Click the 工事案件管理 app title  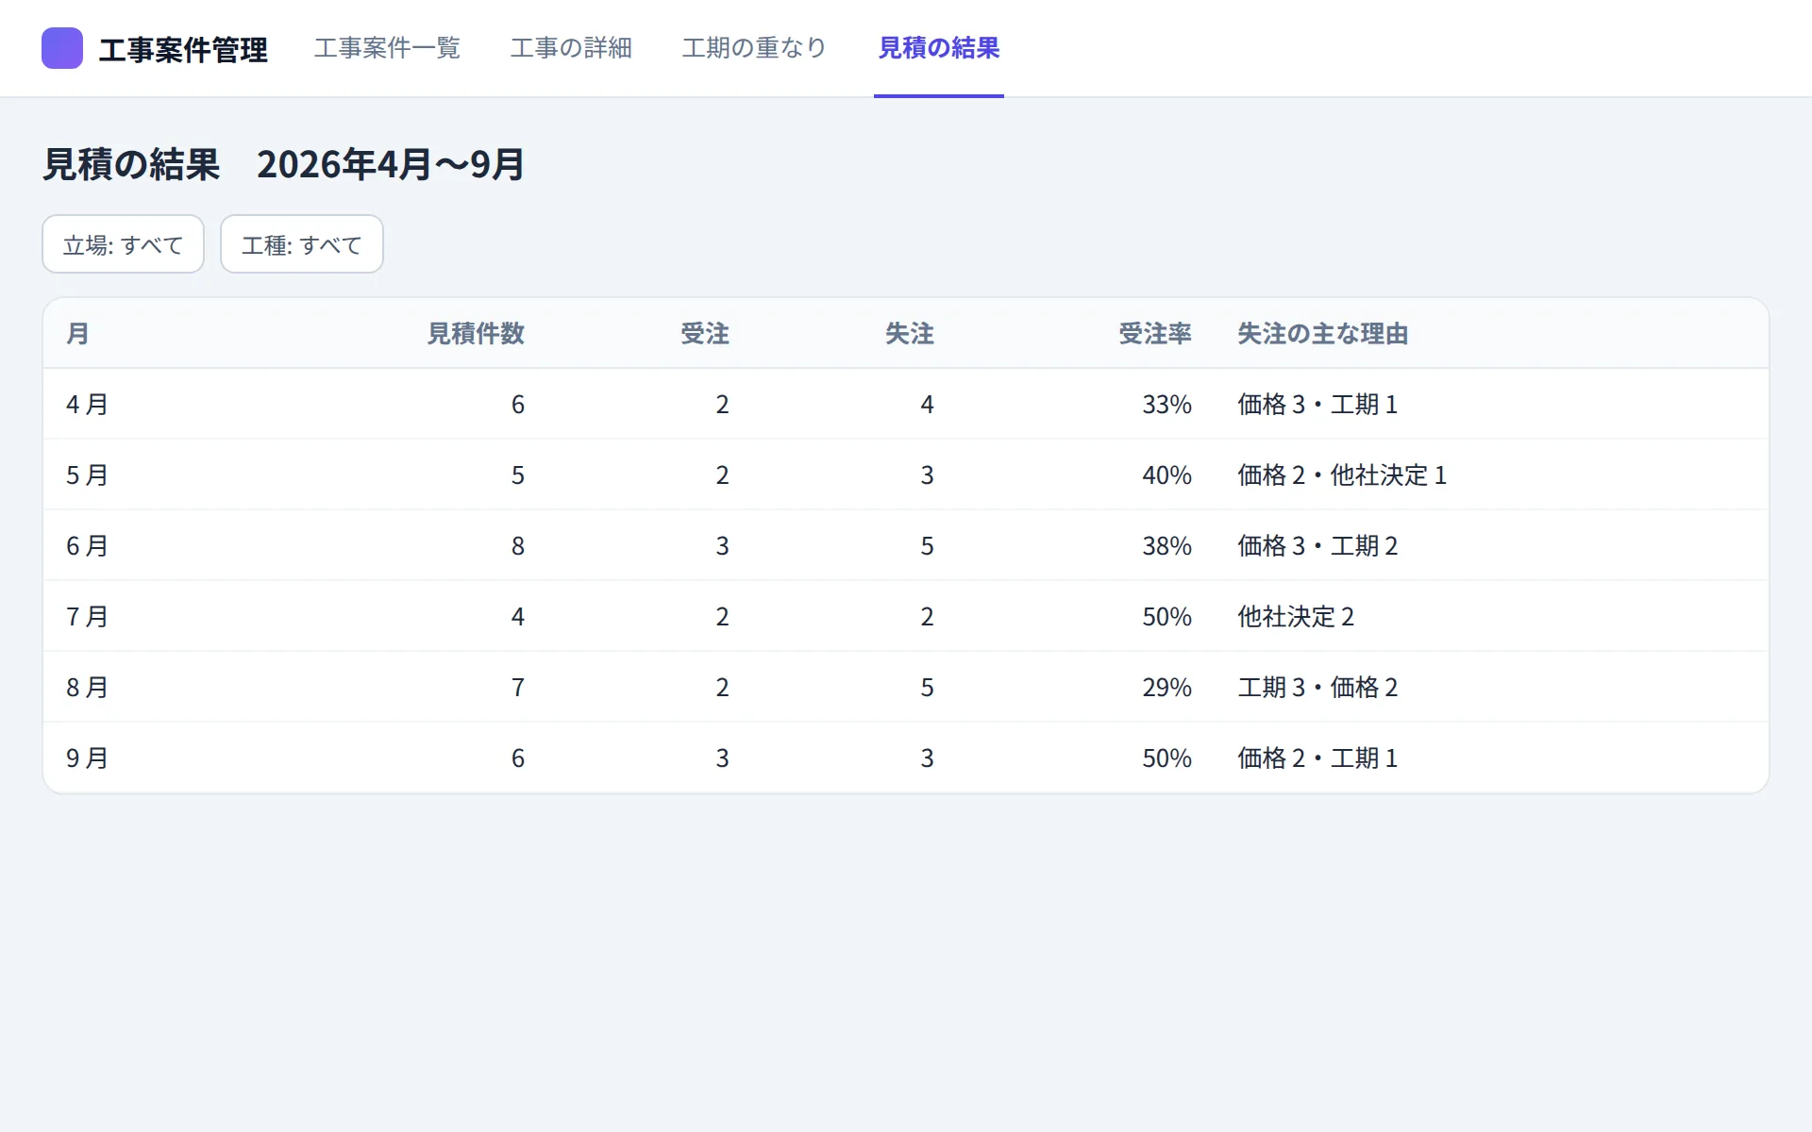click(183, 49)
